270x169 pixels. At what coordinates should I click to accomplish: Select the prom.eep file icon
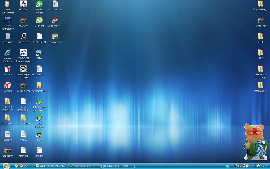pyautogui.click(x=24, y=150)
